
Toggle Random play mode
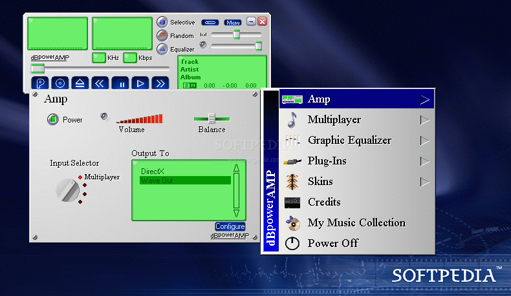(162, 35)
